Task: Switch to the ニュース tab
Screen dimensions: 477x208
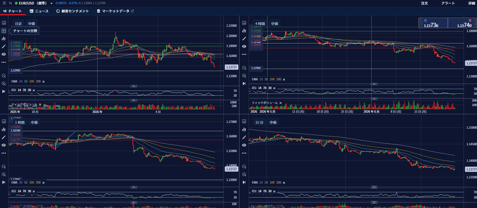Action: (x=39, y=11)
